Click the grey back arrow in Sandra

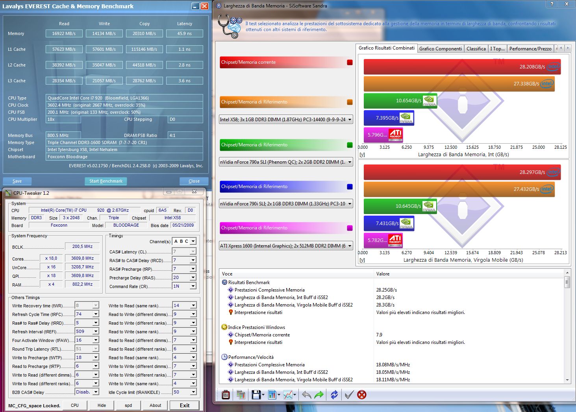click(306, 395)
